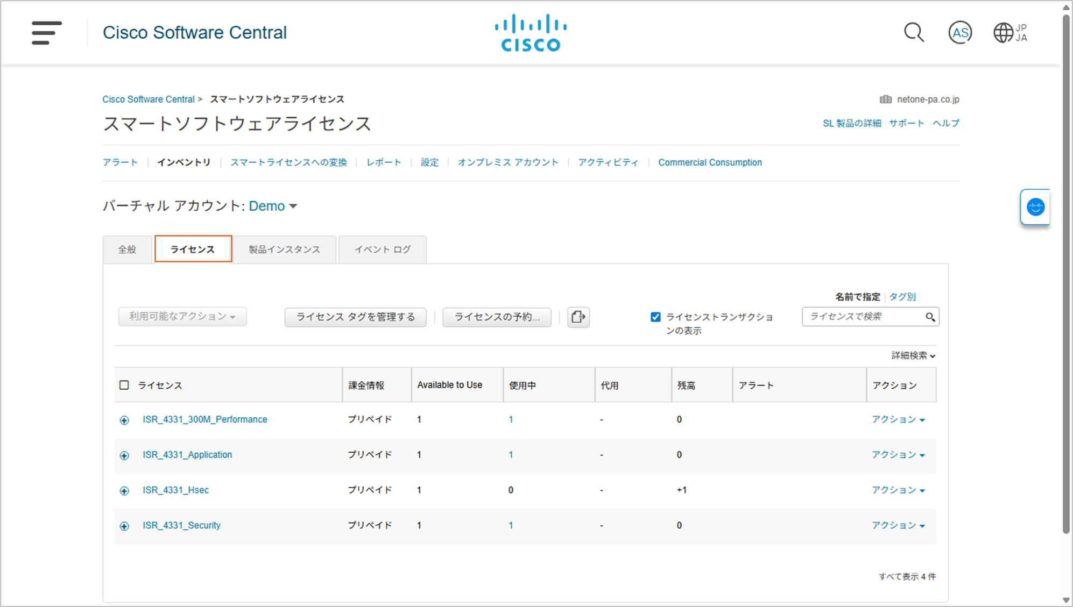Click the search magnifier in the header
Viewport: 1073px width, 607px height.
click(913, 33)
